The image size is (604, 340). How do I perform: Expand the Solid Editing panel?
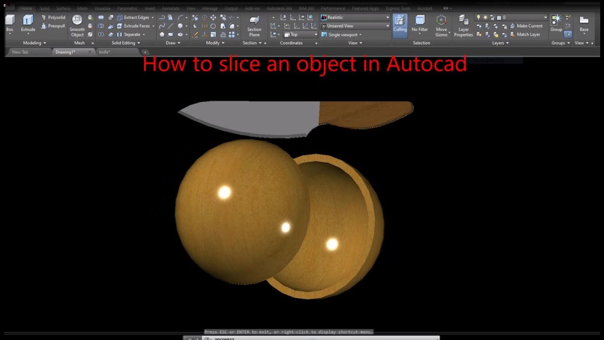(x=126, y=43)
